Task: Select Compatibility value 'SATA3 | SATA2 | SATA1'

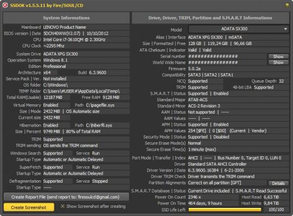Action: click(210, 75)
